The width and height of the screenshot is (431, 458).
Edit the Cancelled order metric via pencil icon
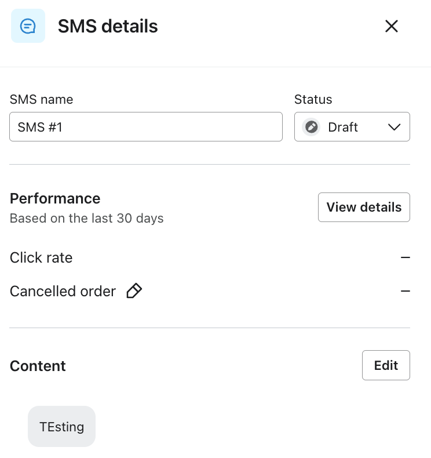coord(134,291)
